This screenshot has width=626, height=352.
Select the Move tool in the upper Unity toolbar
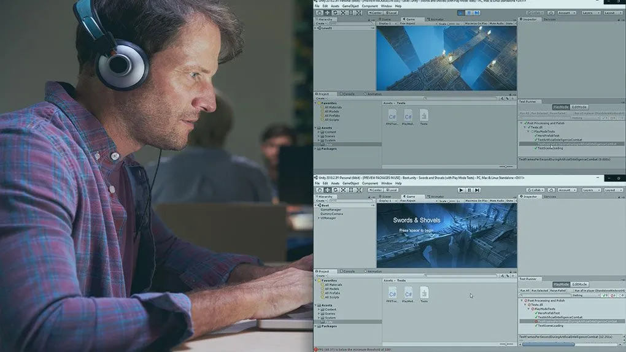click(x=328, y=12)
